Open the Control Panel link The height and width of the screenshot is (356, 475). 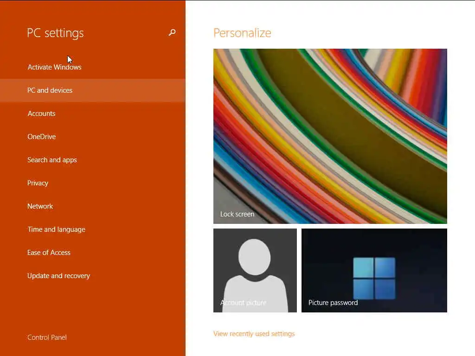47,337
